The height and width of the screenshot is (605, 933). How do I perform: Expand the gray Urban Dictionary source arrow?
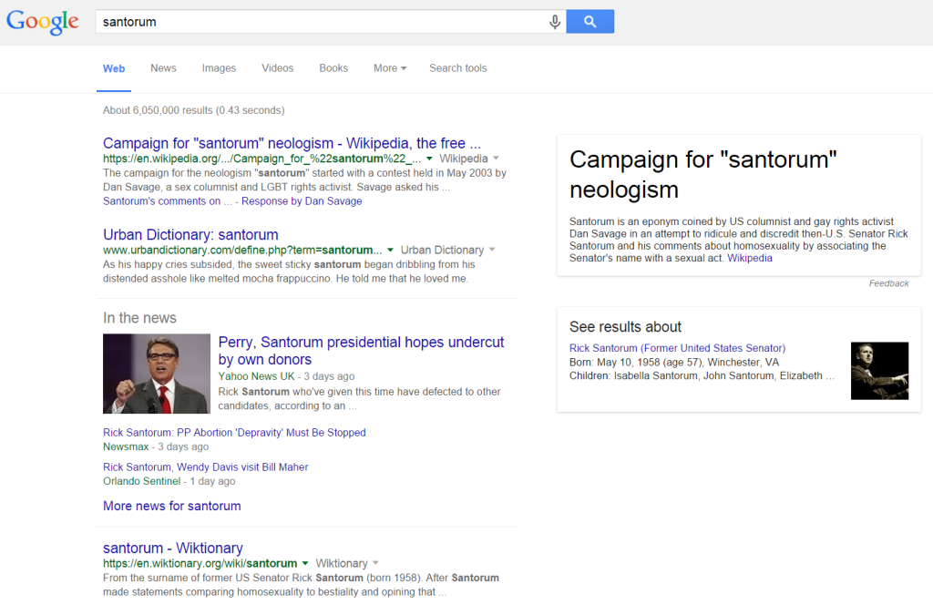(492, 250)
